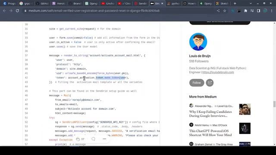Click Graham Zemel's small avatar
The height and width of the screenshot is (155, 276).
[191, 144]
